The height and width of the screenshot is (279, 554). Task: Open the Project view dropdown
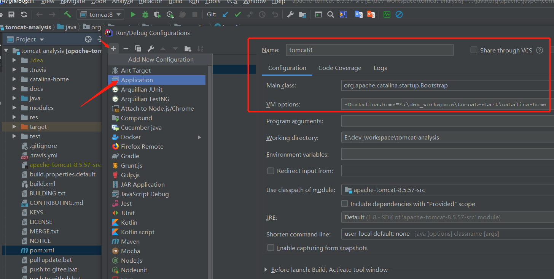tap(42, 40)
